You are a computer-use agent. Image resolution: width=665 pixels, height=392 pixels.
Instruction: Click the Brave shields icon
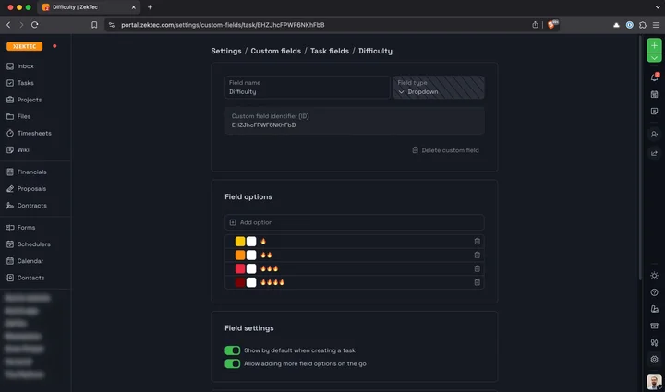click(x=550, y=25)
